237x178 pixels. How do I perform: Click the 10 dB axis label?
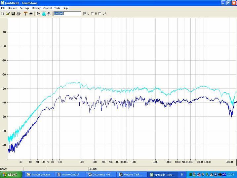coord(4,32)
